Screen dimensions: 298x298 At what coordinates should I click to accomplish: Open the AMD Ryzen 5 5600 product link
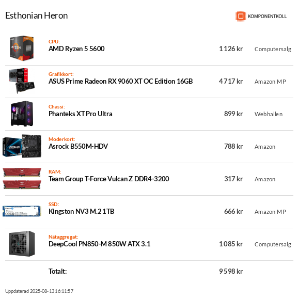coord(76,49)
